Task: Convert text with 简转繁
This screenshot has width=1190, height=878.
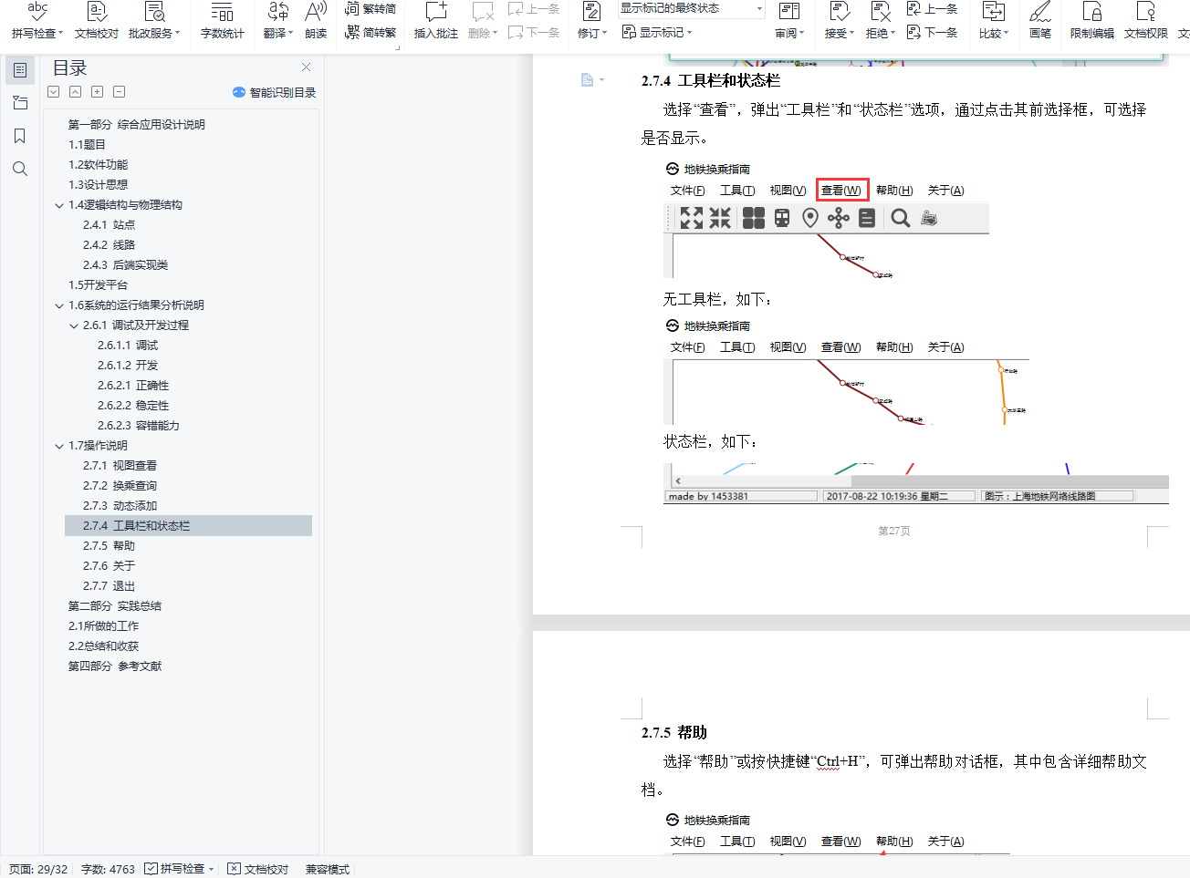Action: 371,32
